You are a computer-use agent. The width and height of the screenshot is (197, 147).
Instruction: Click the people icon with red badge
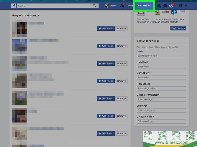(122, 5)
